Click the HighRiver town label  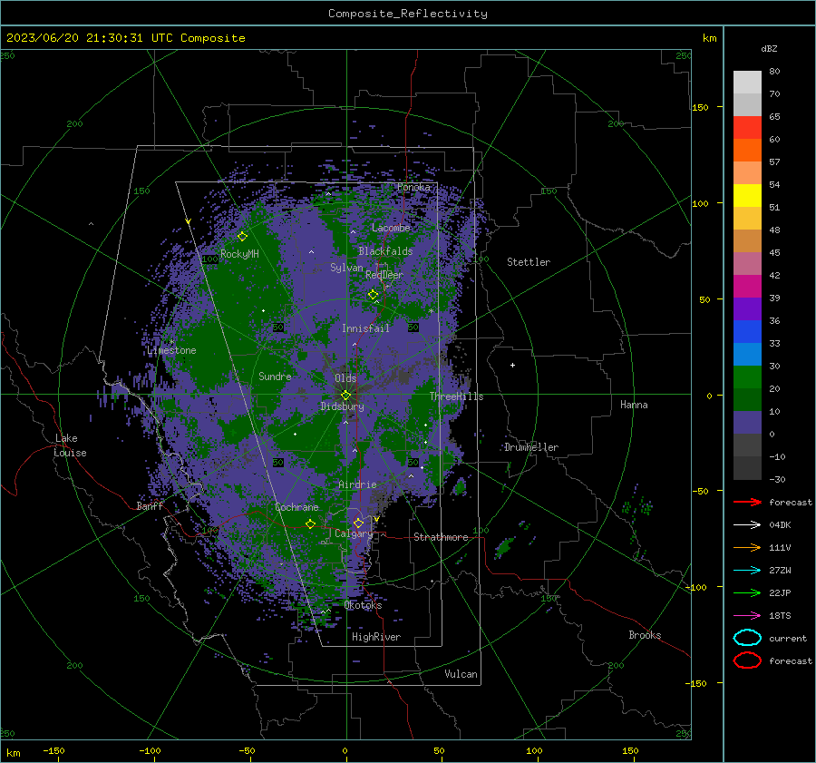pos(376,637)
